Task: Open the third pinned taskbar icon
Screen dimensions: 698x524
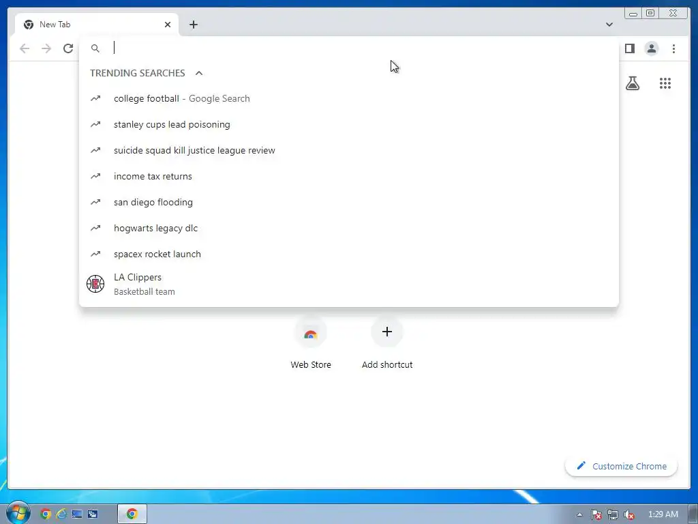Action: 77,514
